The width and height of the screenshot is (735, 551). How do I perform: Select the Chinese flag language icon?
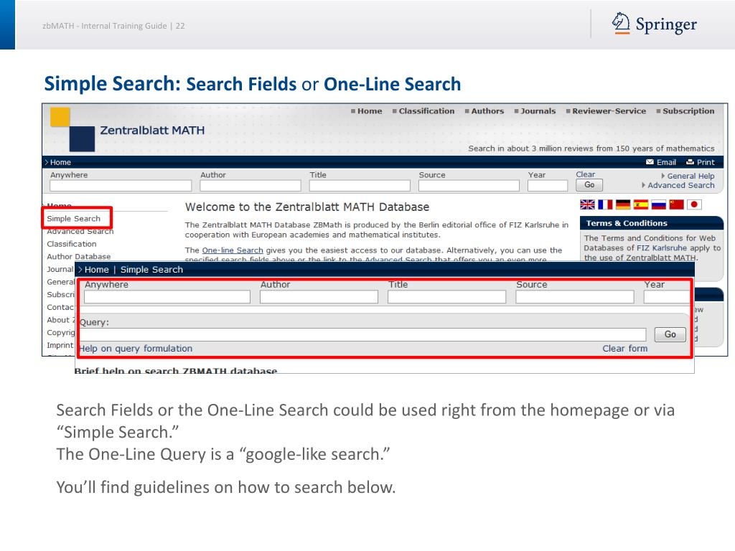(x=676, y=204)
